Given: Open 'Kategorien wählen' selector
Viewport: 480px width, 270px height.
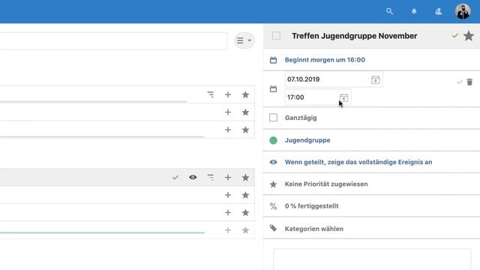Looking at the screenshot, I should coord(314,229).
